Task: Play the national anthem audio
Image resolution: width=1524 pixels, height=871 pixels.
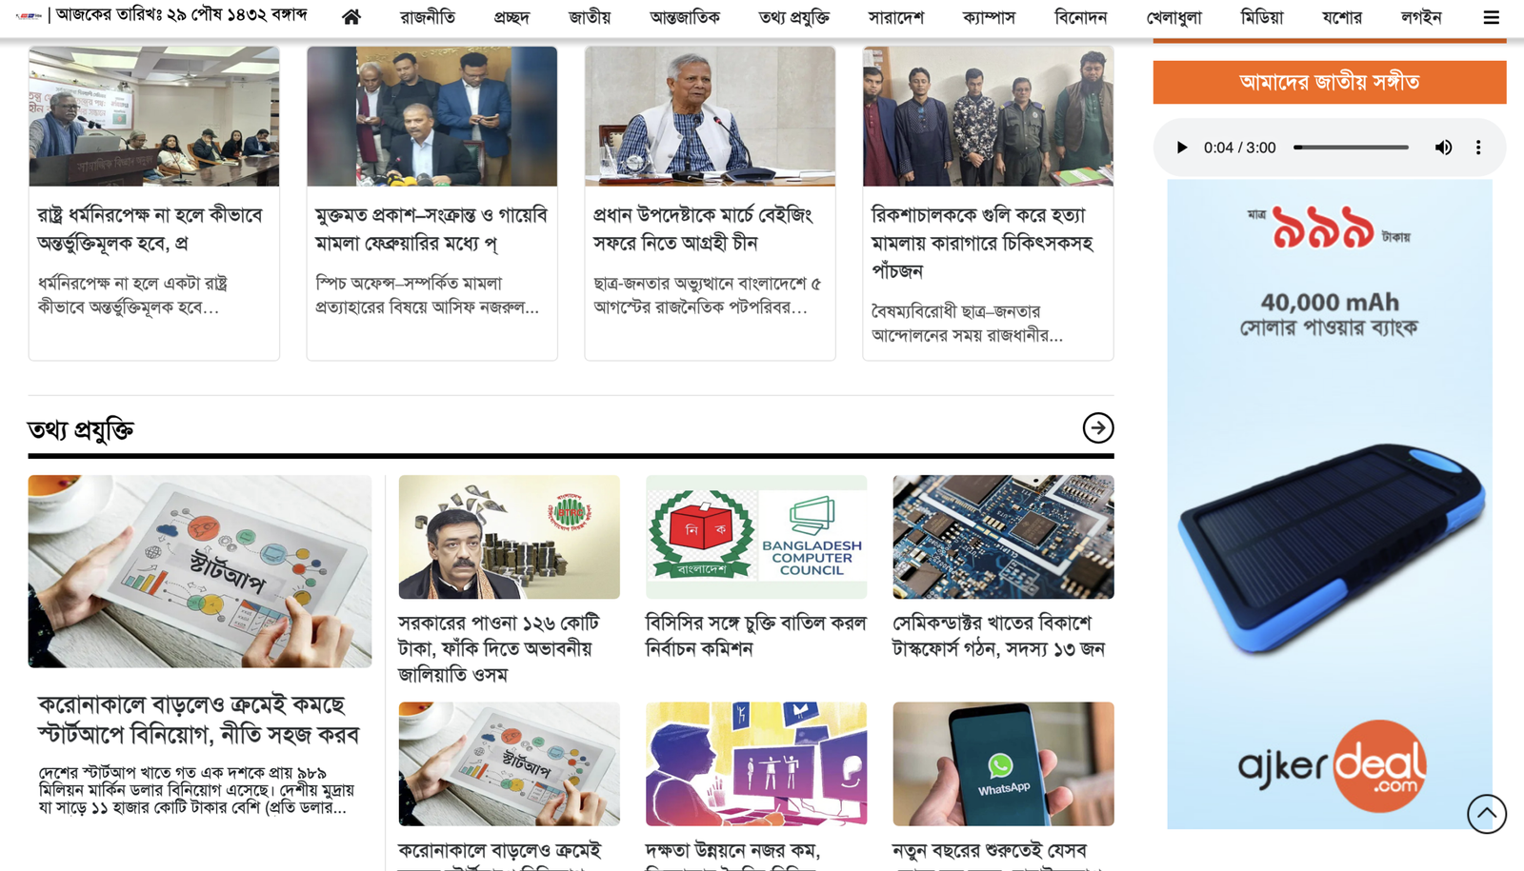Action: coord(1182,148)
